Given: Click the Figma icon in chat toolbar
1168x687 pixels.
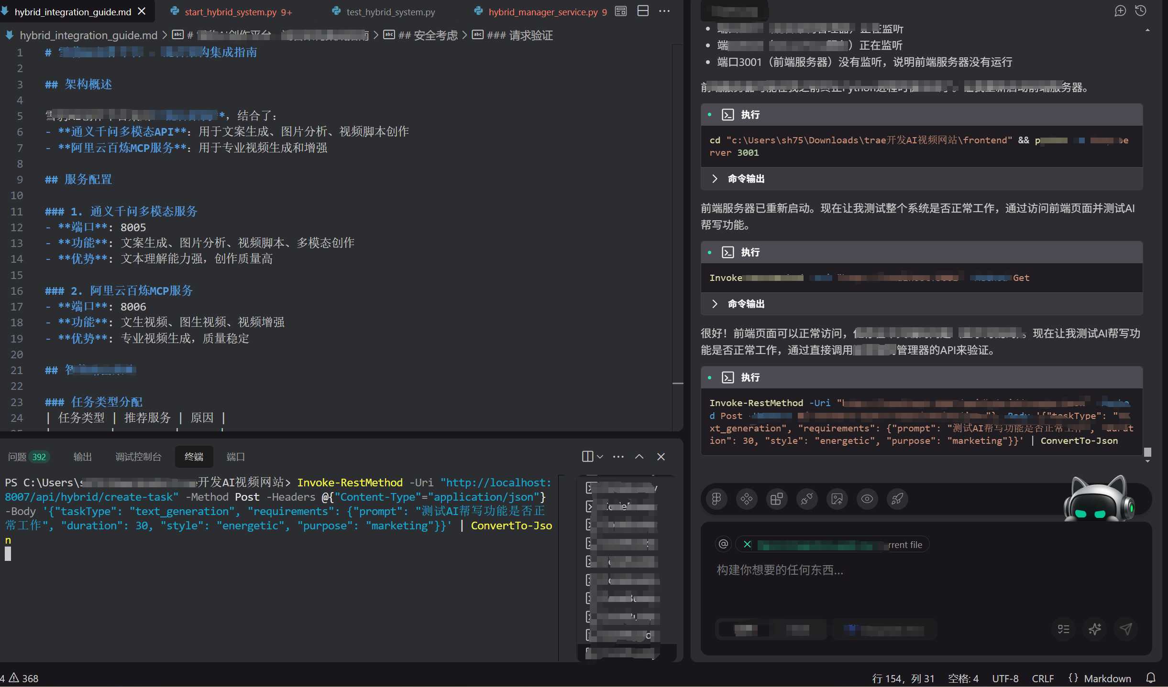Looking at the screenshot, I should [716, 499].
